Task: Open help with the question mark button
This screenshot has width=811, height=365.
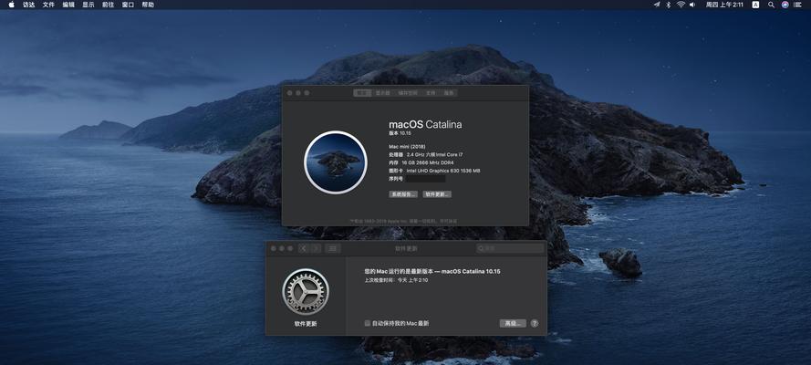Action: tap(535, 323)
